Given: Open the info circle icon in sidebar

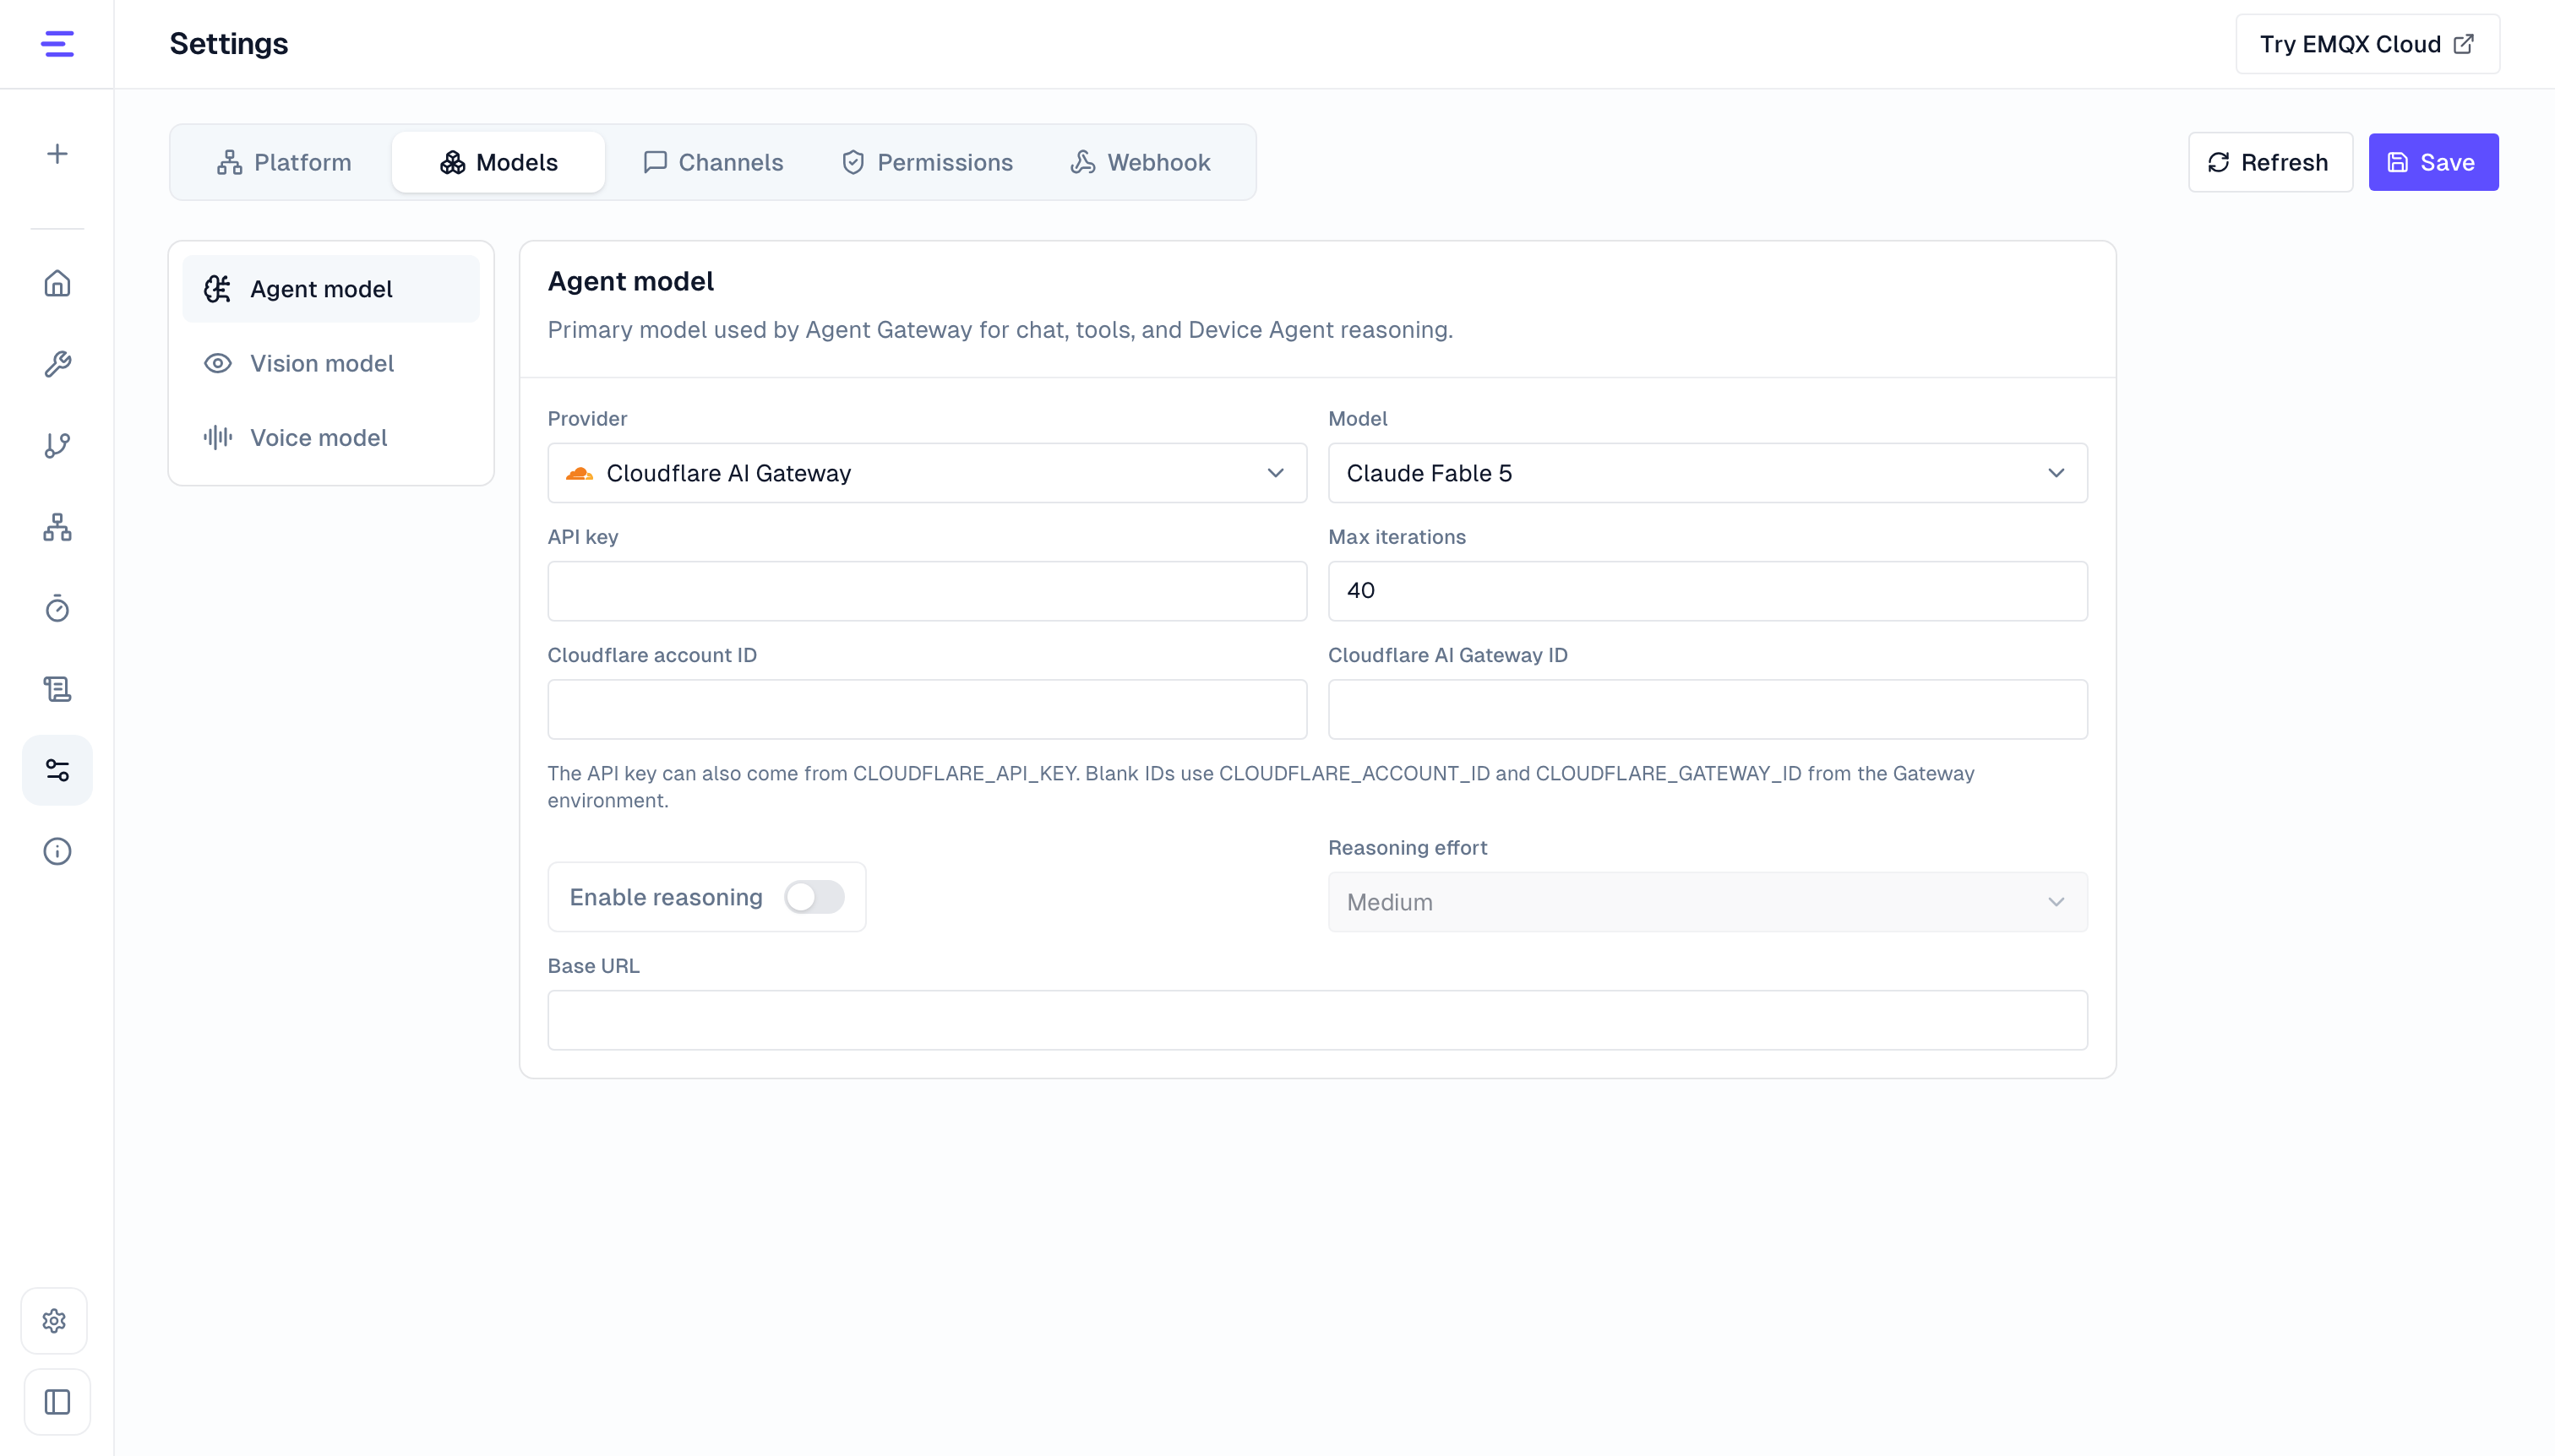Looking at the screenshot, I should click(x=57, y=851).
